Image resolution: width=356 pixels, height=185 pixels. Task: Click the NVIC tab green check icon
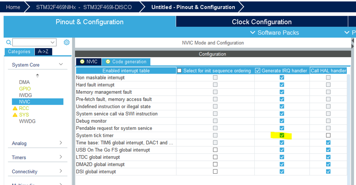pyautogui.click(x=82, y=62)
